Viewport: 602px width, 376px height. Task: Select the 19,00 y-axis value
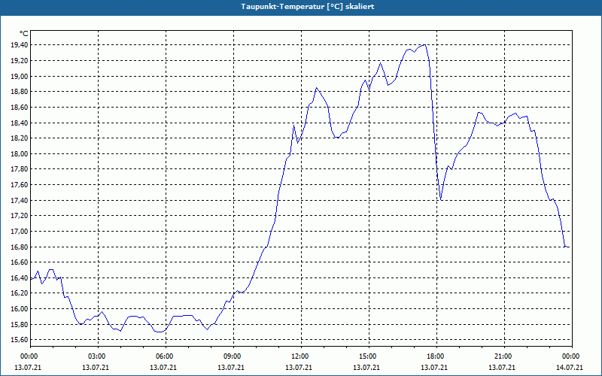[20, 77]
